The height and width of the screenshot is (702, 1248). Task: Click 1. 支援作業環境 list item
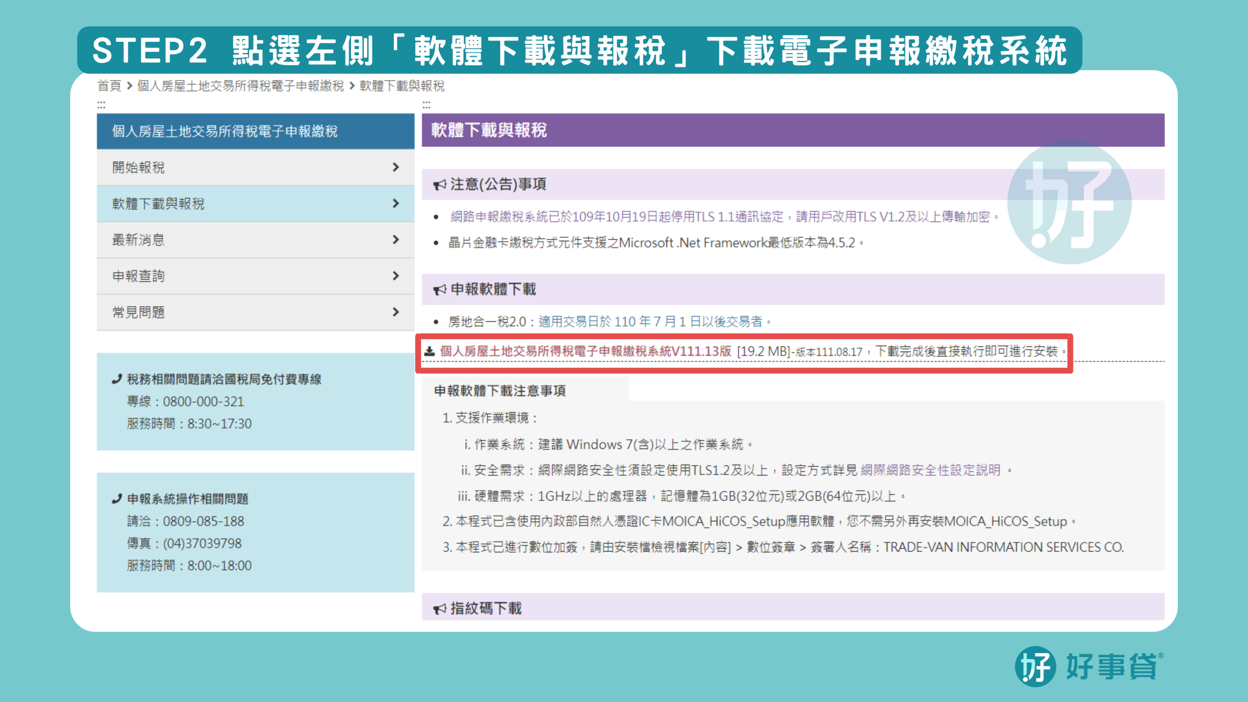(490, 418)
